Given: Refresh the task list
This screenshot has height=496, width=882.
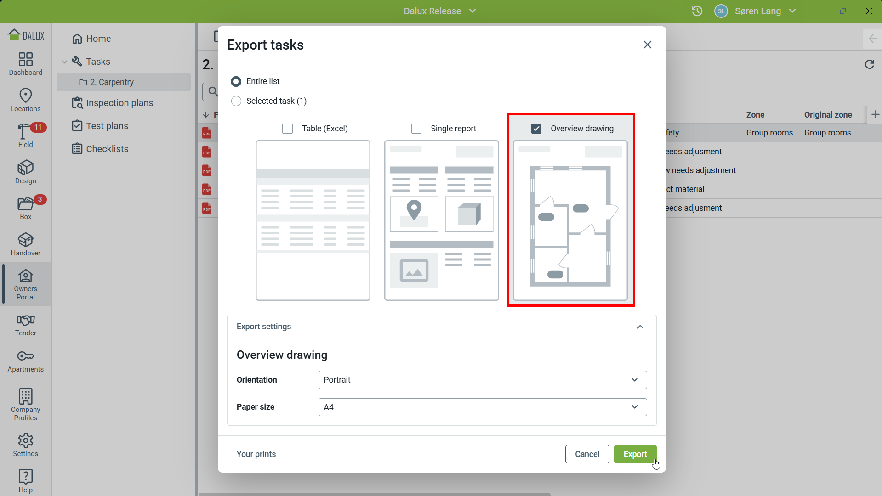Looking at the screenshot, I should (x=870, y=64).
